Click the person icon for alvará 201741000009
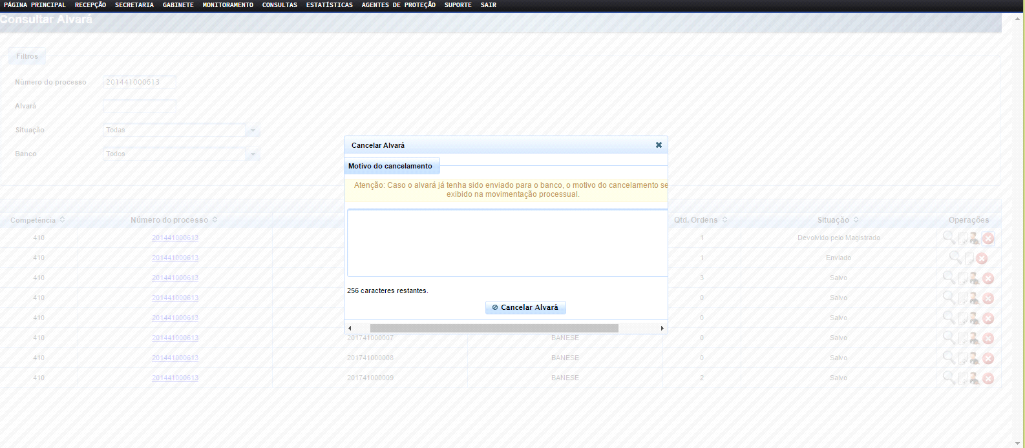This screenshot has height=448, width=1025. coord(974,378)
